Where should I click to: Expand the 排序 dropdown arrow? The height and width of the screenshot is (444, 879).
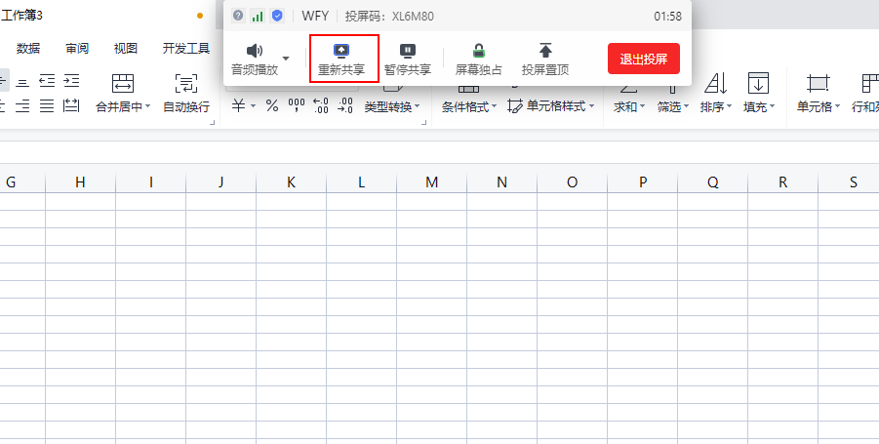coord(730,106)
